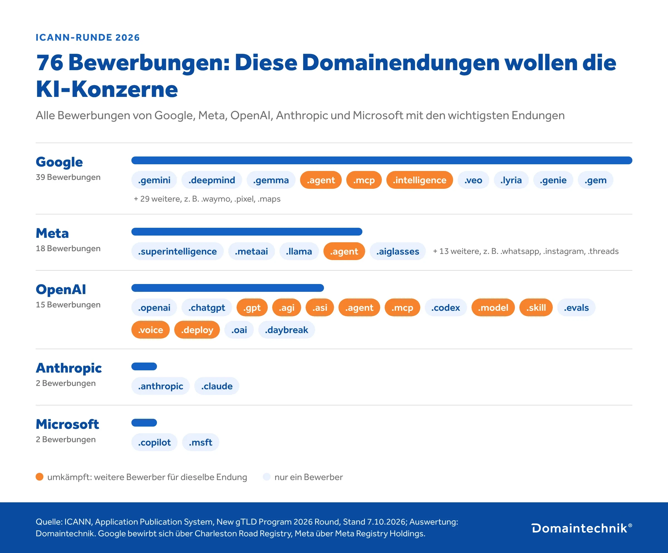Select the '.evals' pill
This screenshot has height=553, width=668.
tap(576, 308)
